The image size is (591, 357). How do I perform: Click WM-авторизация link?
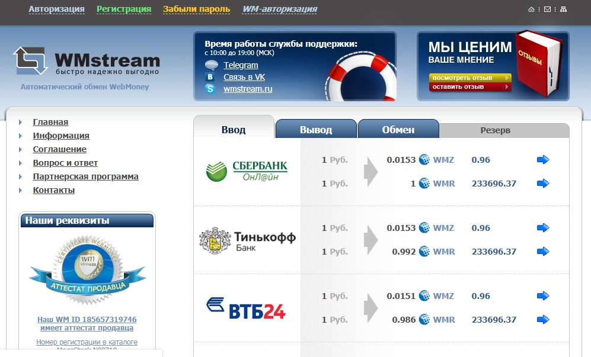pos(280,9)
